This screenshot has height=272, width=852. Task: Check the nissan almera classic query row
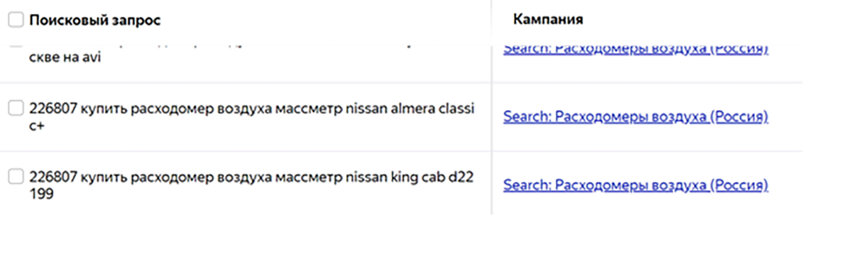(x=16, y=108)
